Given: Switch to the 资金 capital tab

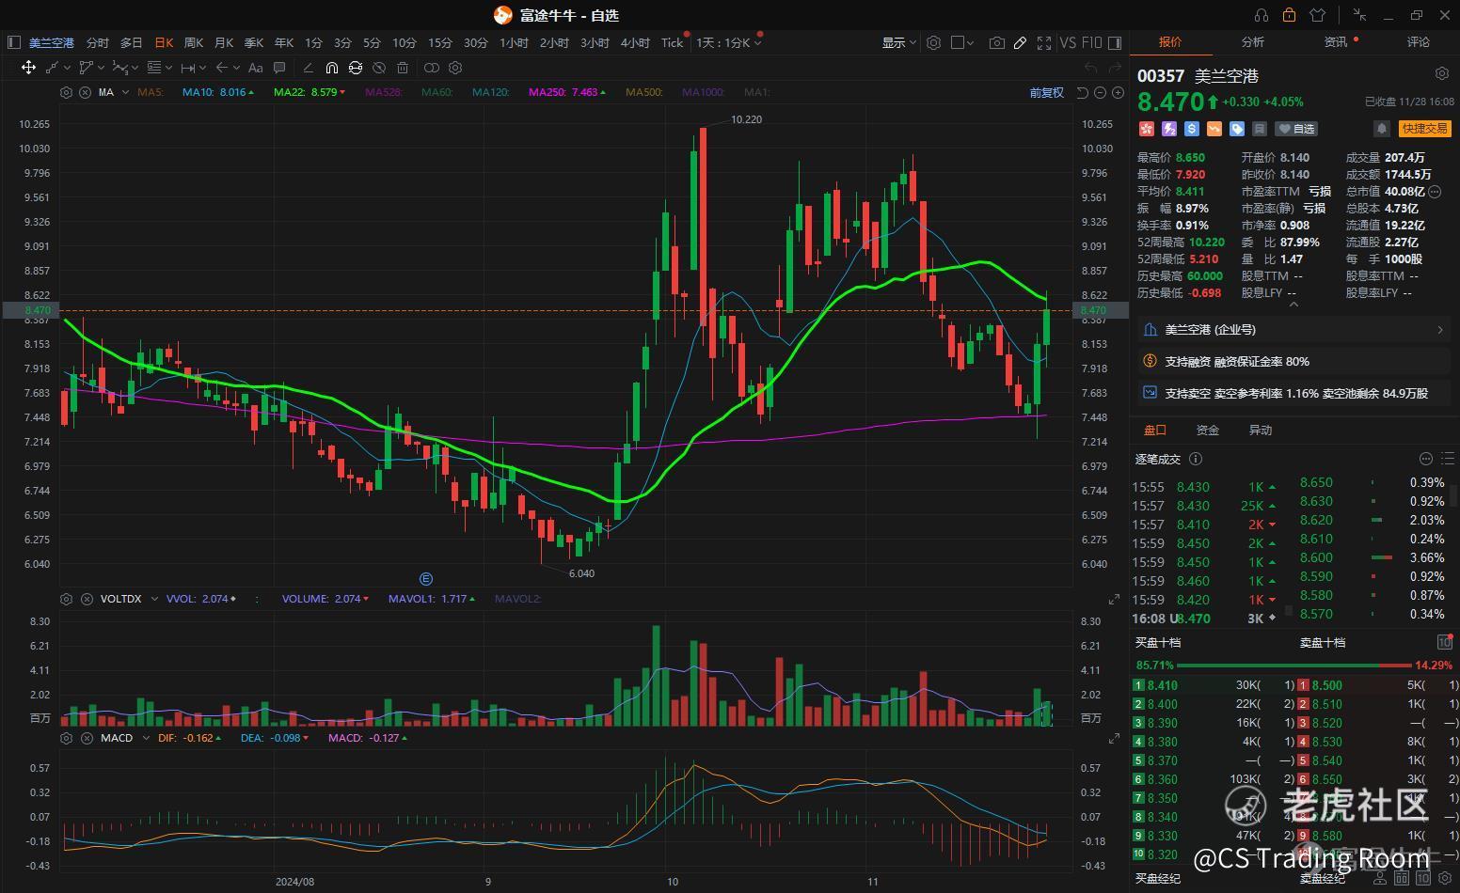Looking at the screenshot, I should (1208, 430).
